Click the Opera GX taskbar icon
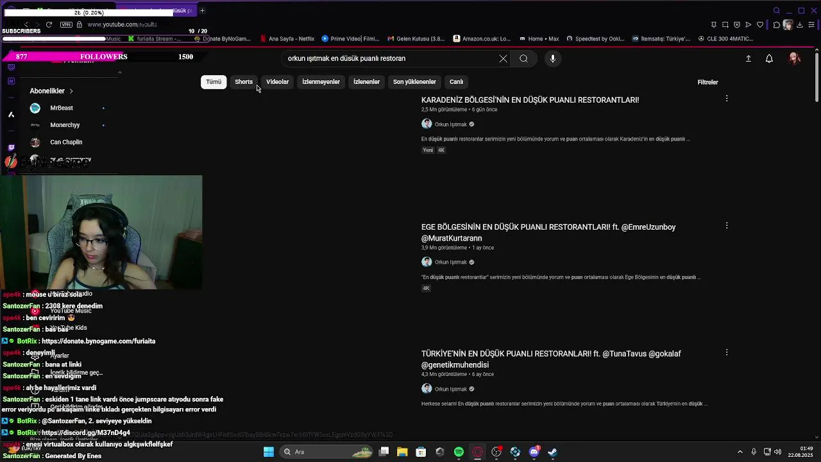 pos(477,452)
